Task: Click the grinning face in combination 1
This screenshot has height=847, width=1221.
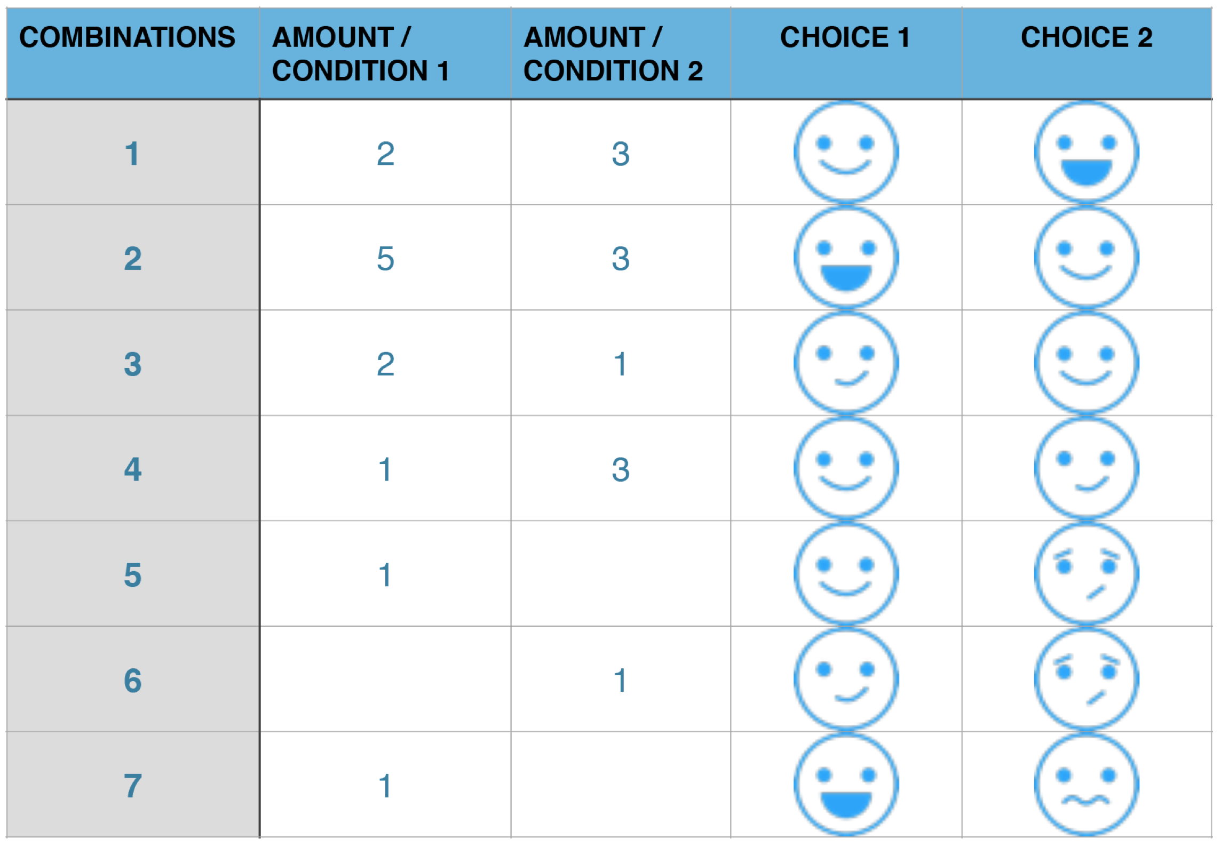Action: (1086, 153)
